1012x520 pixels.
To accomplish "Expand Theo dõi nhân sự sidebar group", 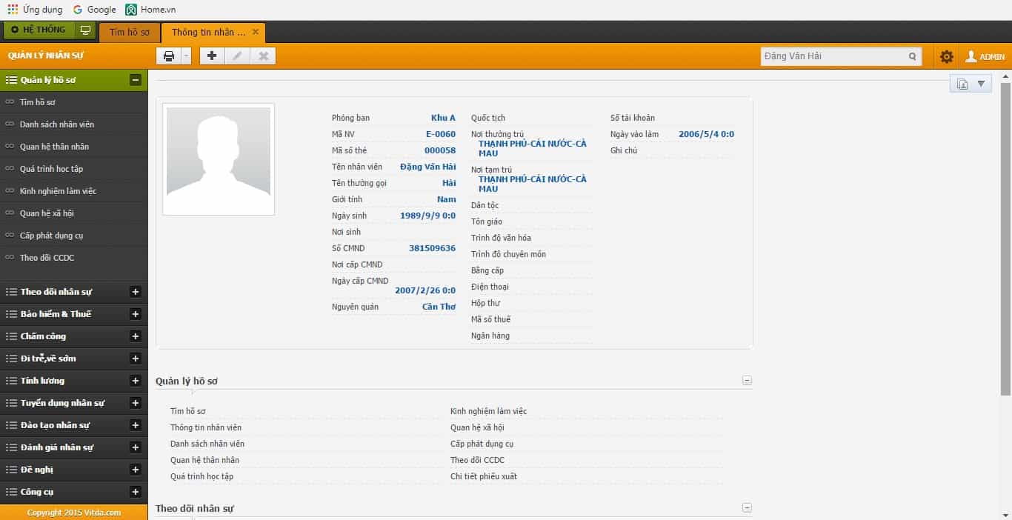I will tap(135, 292).
